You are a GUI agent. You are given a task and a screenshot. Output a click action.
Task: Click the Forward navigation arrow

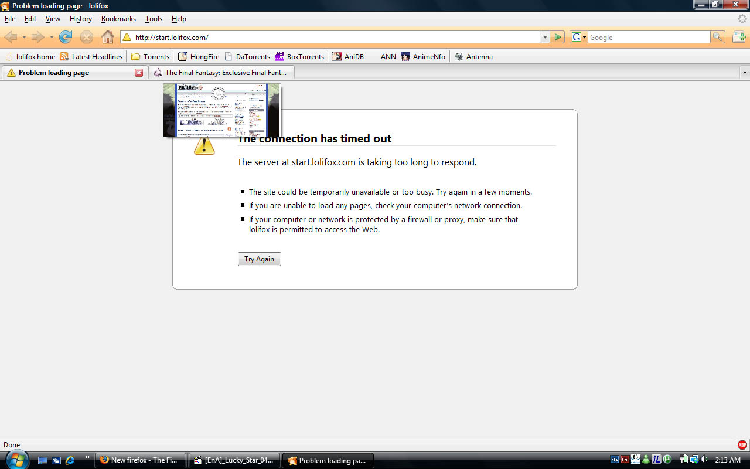click(38, 38)
